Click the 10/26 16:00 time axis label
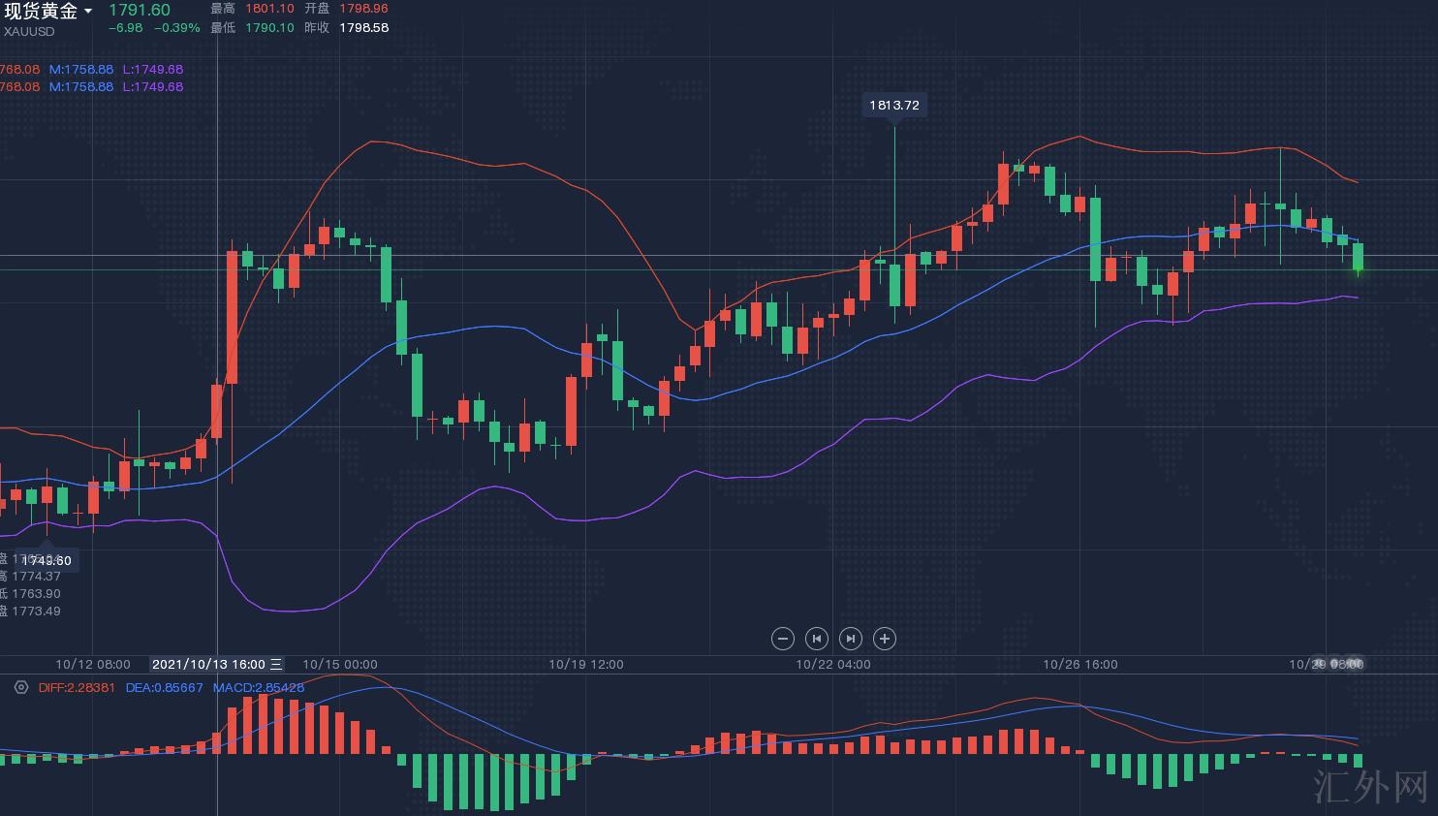 point(1079,664)
